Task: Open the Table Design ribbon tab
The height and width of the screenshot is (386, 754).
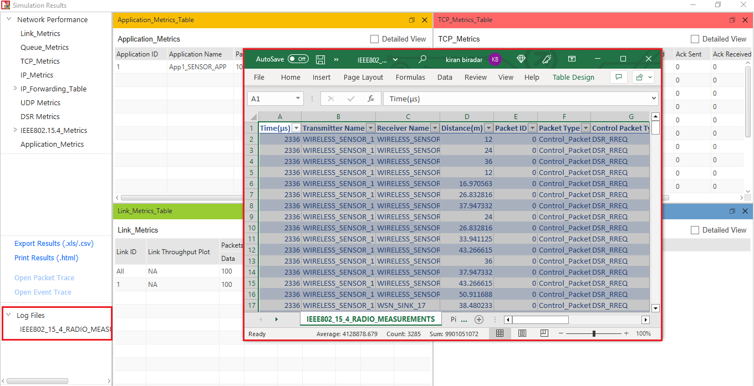Action: [573, 77]
